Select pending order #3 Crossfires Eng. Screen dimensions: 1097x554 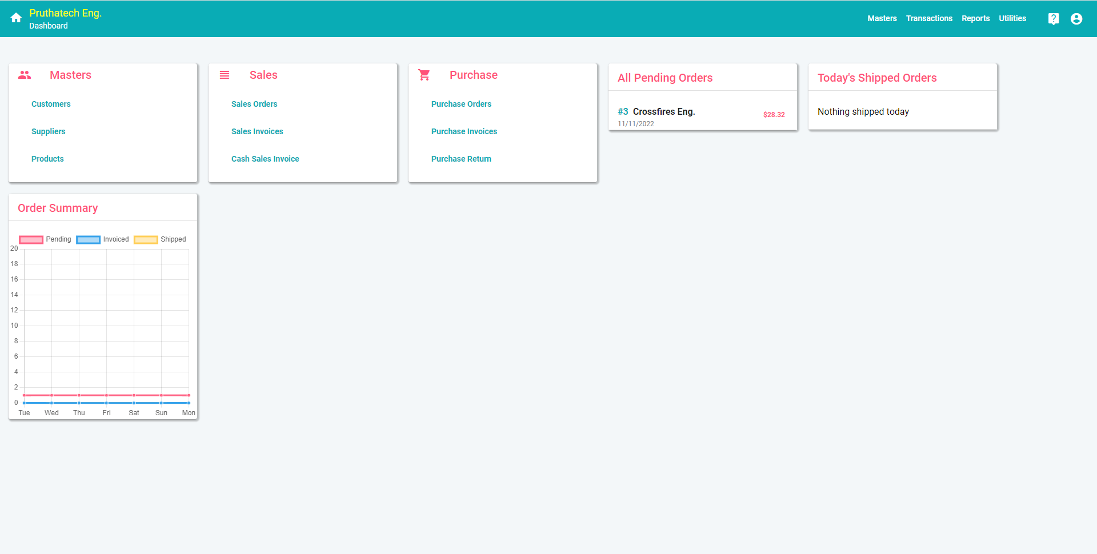(703, 117)
